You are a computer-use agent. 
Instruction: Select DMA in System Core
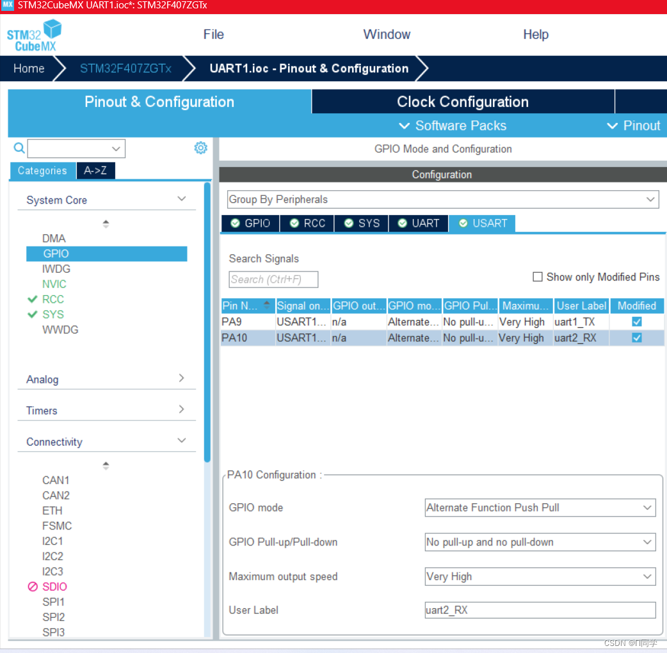54,238
